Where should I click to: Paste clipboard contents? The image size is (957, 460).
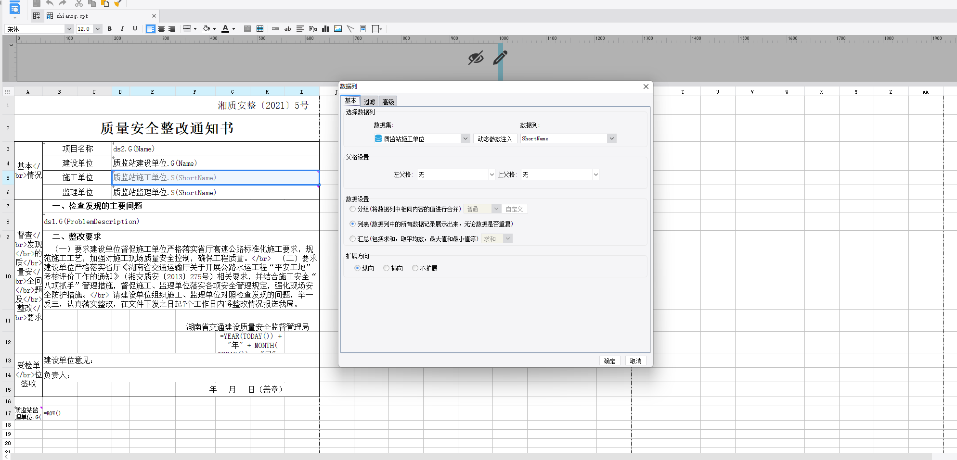coord(105,3)
